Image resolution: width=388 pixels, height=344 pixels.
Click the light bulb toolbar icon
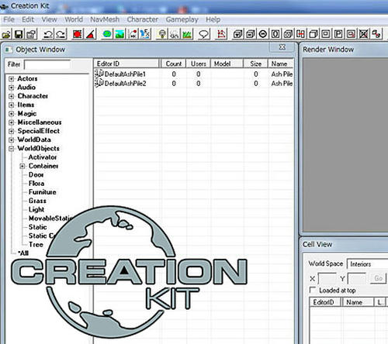point(162,34)
